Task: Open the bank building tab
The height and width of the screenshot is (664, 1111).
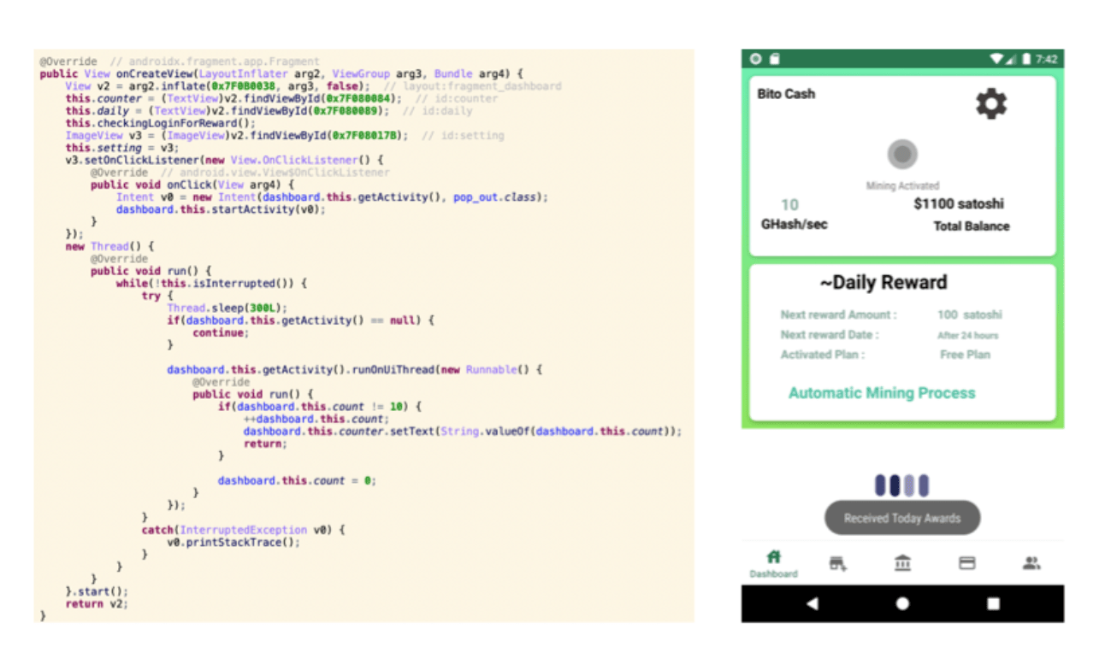Action: [x=902, y=563]
